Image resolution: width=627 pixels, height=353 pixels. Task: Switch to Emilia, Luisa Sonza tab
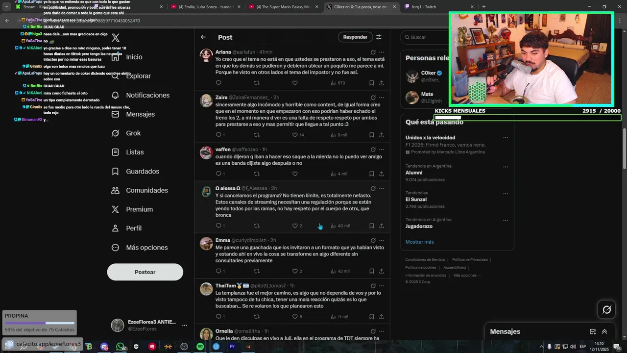coord(206,7)
